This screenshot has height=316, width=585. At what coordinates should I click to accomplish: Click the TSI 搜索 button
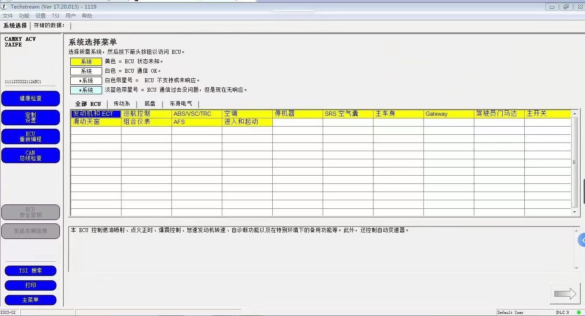tap(30, 270)
